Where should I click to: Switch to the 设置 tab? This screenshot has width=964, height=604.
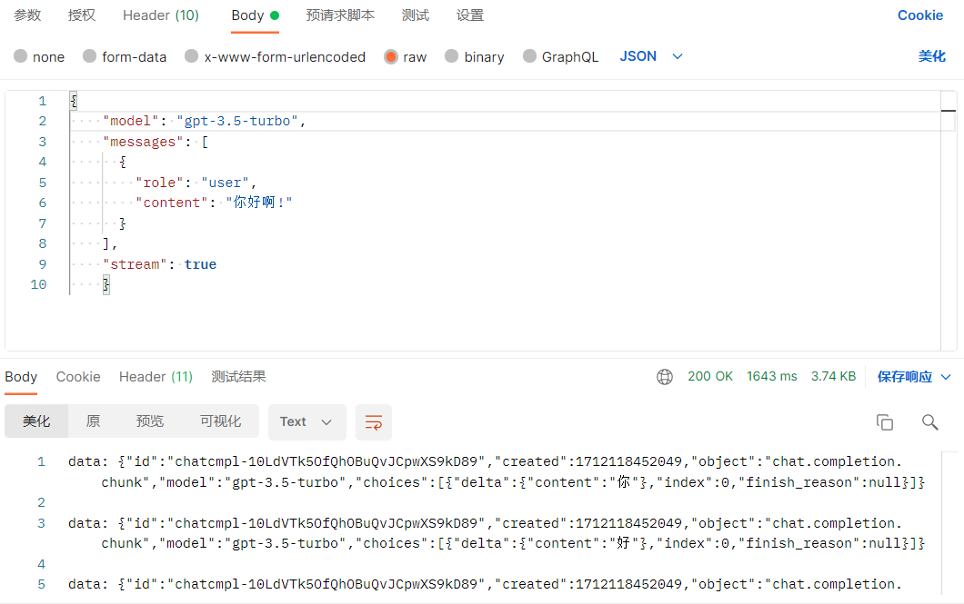pyautogui.click(x=469, y=15)
